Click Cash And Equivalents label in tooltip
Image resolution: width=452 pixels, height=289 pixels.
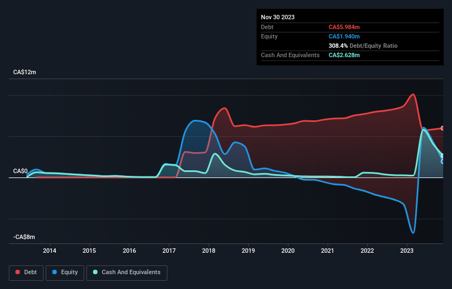tap(290, 55)
